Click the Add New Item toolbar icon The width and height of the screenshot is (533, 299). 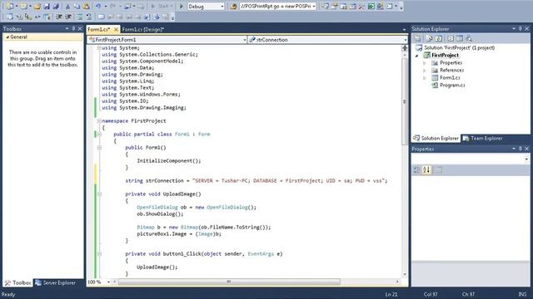point(23,6)
